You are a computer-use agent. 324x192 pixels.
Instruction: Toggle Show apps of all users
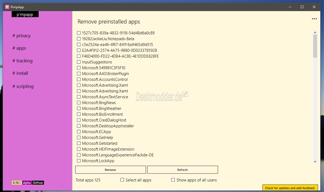click(173, 180)
